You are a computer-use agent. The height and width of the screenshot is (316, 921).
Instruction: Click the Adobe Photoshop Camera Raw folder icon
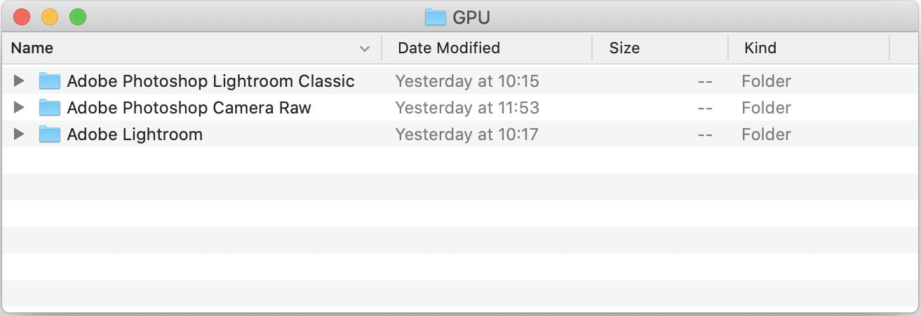(50, 108)
